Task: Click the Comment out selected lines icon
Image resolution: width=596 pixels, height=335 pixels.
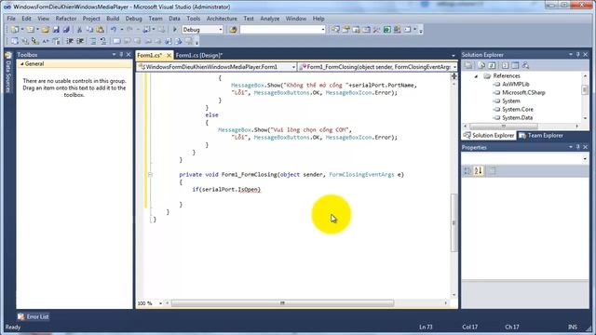Action: click(x=93, y=41)
